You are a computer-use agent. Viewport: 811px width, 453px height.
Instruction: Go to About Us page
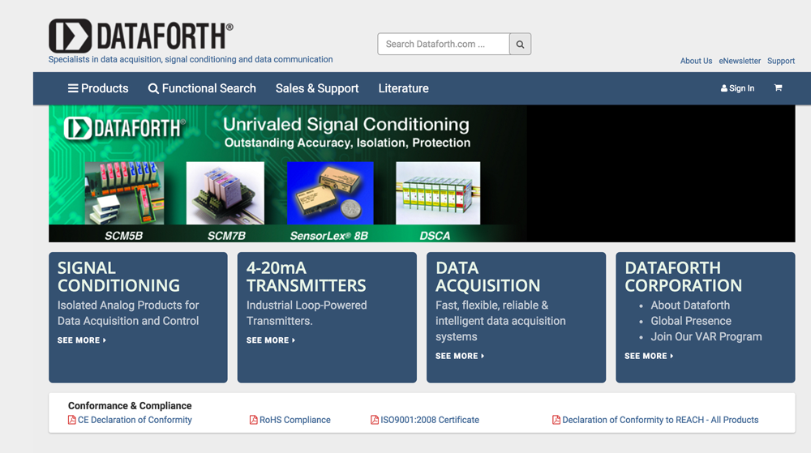696,61
